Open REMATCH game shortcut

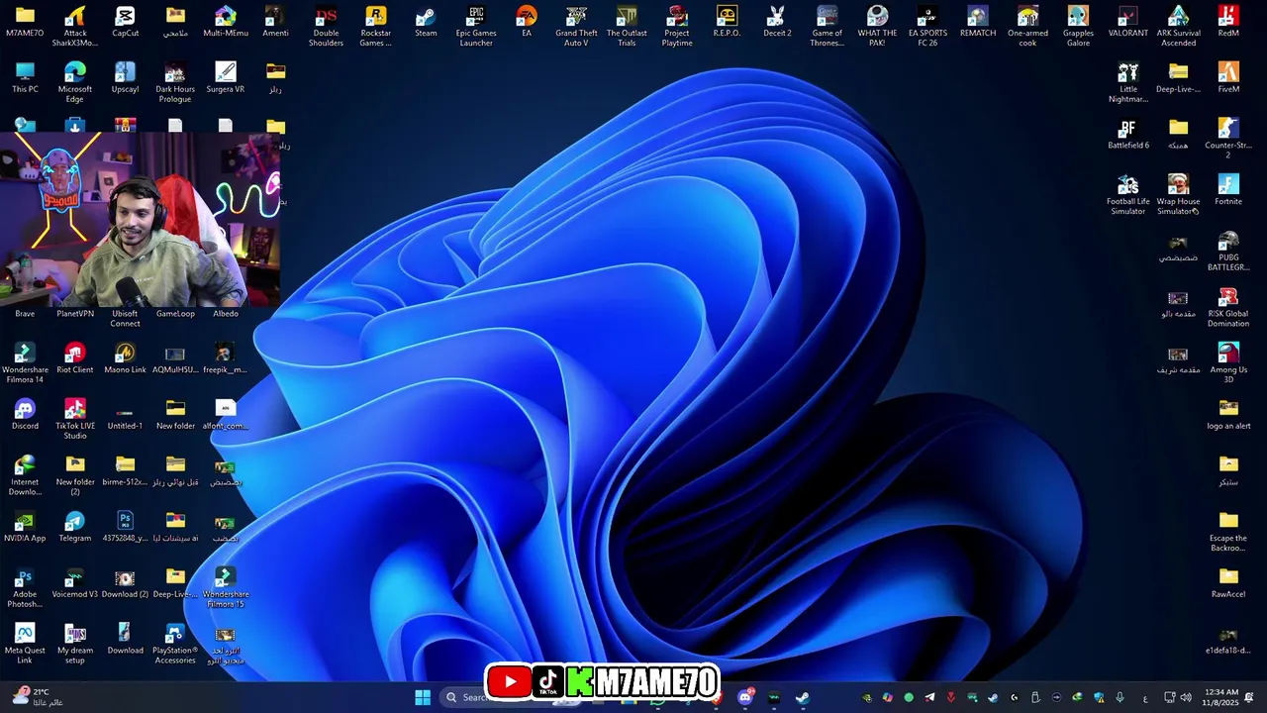point(978,22)
